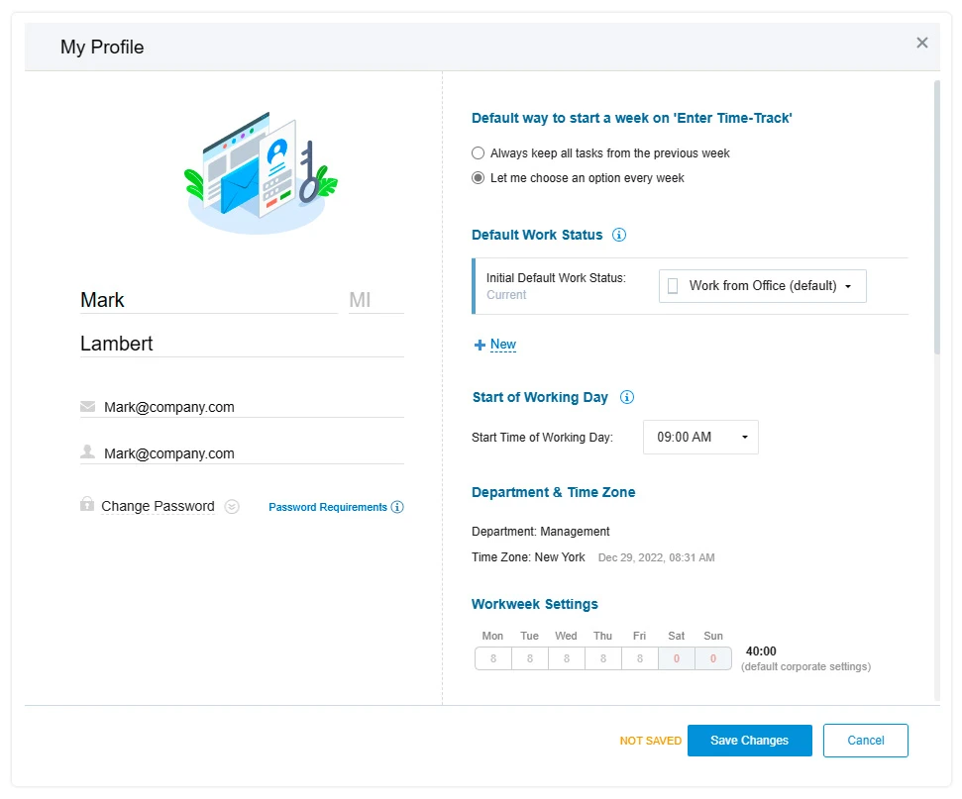This screenshot has height=799, width=962.
Task: Click the plus icon next to New
Action: (480, 346)
